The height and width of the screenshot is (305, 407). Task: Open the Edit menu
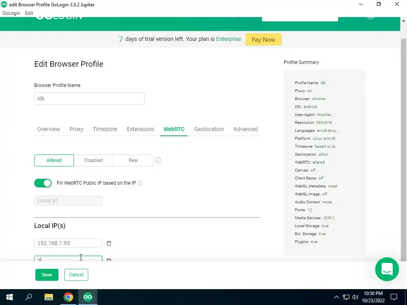click(29, 13)
